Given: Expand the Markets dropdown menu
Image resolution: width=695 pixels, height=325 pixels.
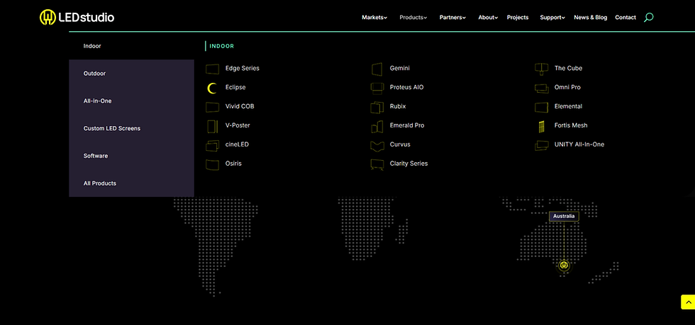Looking at the screenshot, I should coord(374,18).
